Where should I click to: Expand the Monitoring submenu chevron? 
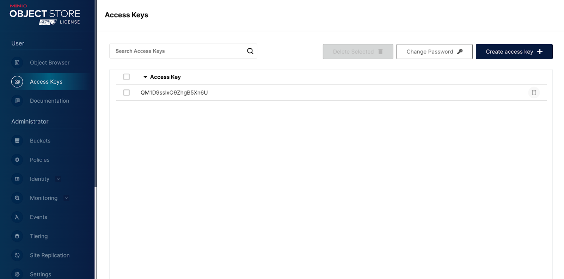click(x=66, y=198)
